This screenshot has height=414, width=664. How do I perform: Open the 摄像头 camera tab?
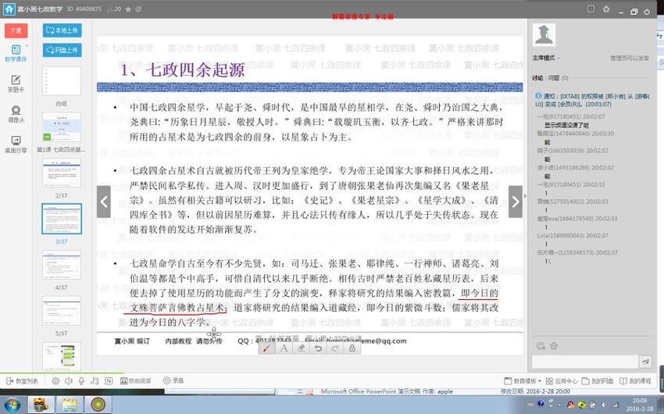pyautogui.click(x=16, y=114)
